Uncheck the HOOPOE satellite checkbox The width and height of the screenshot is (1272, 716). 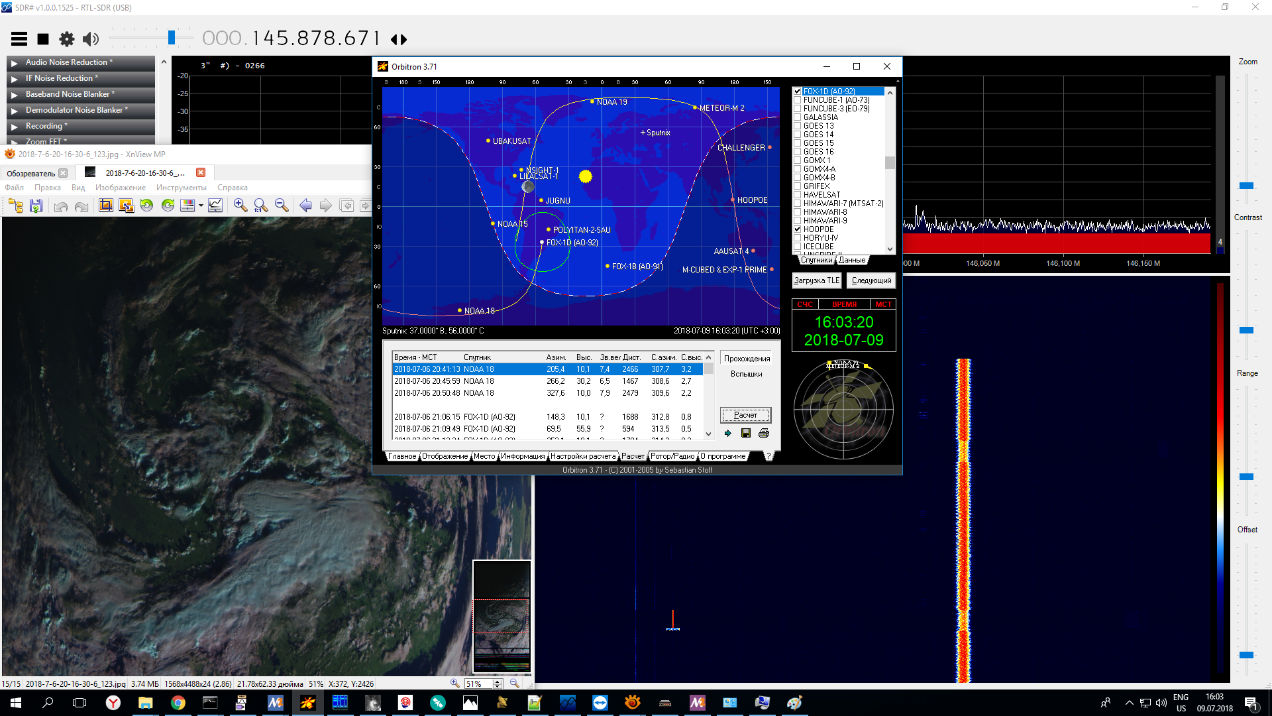[798, 229]
